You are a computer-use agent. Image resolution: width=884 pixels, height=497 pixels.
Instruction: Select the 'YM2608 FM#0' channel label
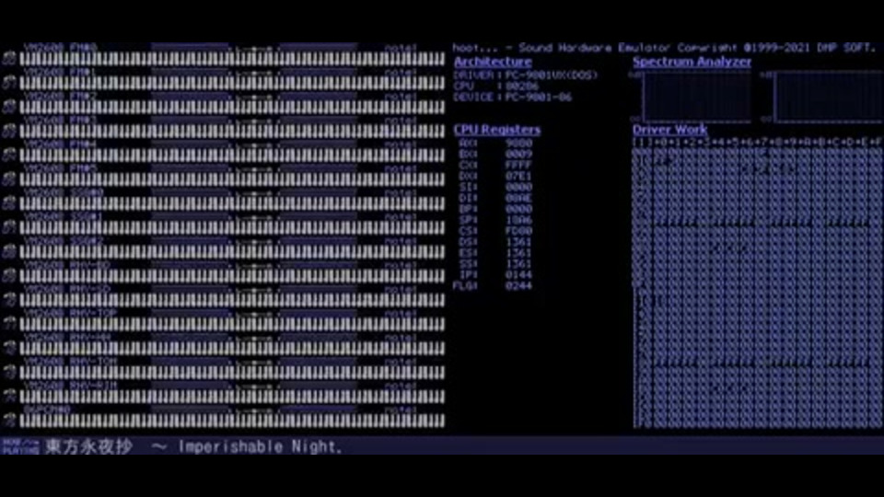tap(61, 48)
